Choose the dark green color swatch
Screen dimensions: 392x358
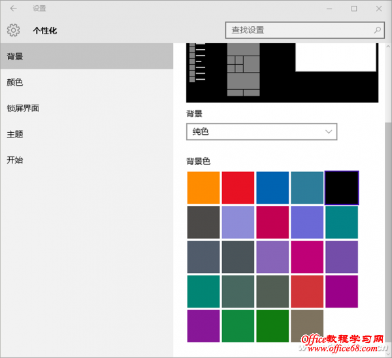[x=272, y=326]
